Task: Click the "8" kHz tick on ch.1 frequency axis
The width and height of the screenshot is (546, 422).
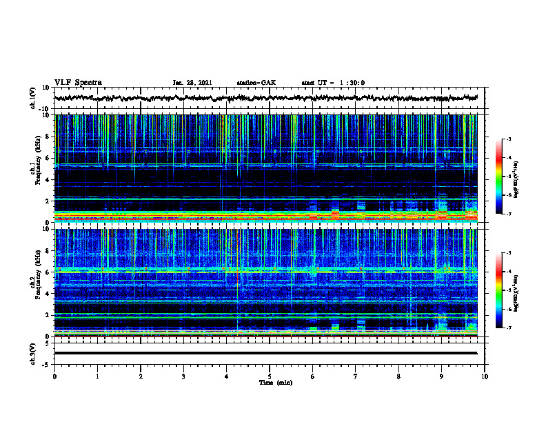Action: 48,137
